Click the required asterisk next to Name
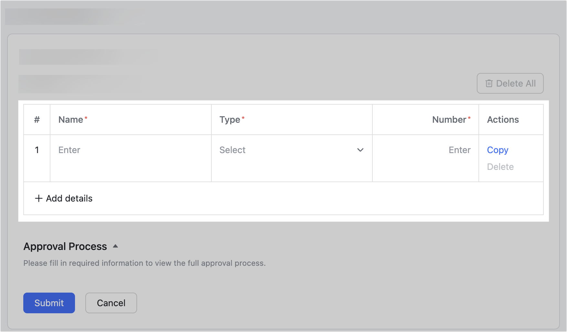 point(86,117)
